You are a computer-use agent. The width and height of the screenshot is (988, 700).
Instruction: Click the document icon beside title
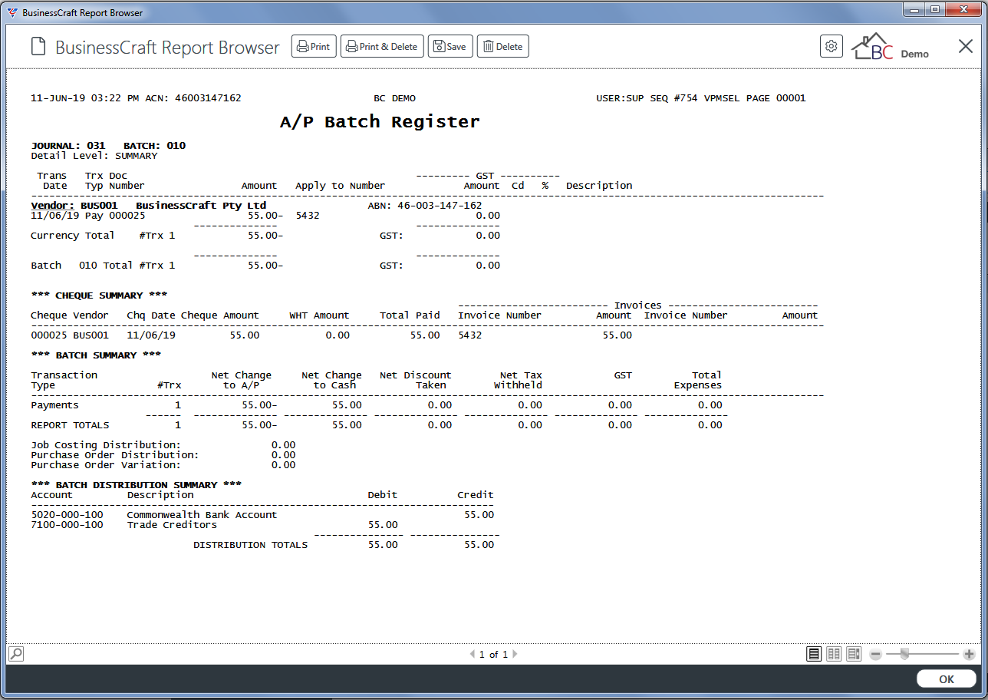38,47
